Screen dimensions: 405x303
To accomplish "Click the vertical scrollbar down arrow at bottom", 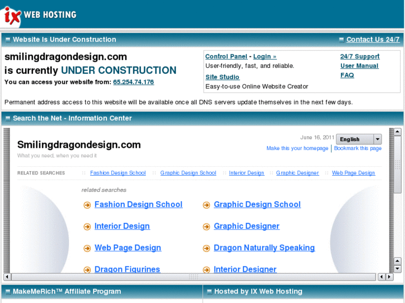I will pos(397,269).
